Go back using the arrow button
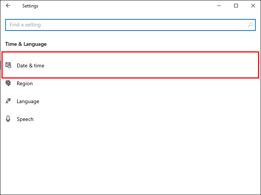This screenshot has height=195, width=261. tap(8, 6)
